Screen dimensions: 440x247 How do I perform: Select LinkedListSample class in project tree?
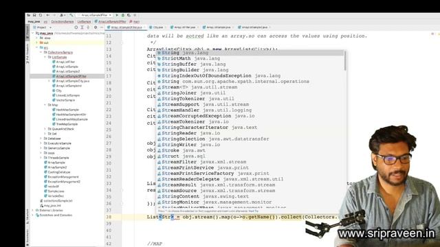pyautogui.click(x=66, y=95)
